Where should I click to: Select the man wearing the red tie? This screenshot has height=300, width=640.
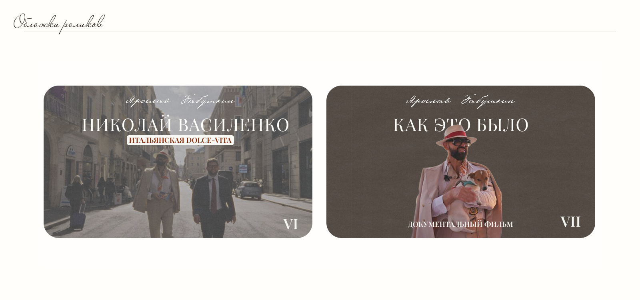214,198
